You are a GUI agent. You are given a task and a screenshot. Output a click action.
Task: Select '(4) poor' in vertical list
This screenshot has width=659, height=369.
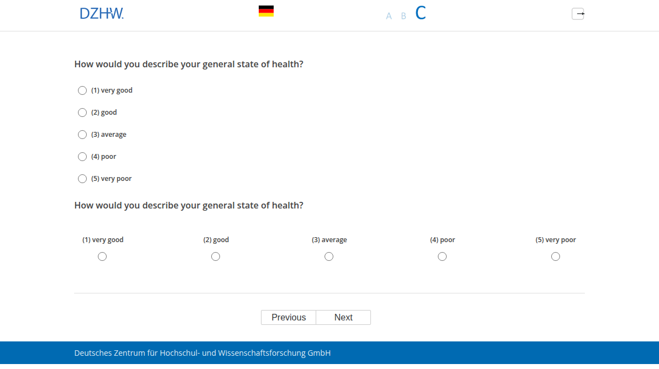(82, 157)
